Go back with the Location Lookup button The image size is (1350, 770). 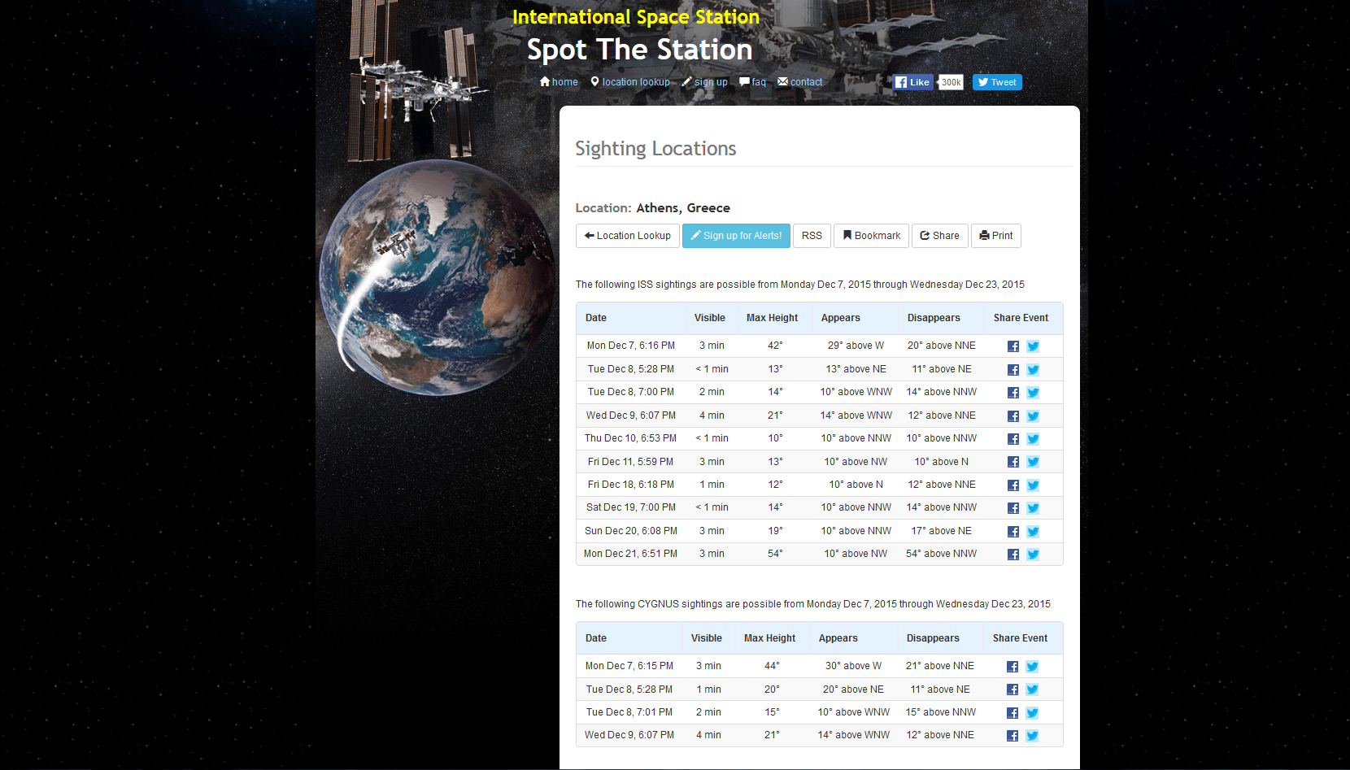pyautogui.click(x=628, y=236)
